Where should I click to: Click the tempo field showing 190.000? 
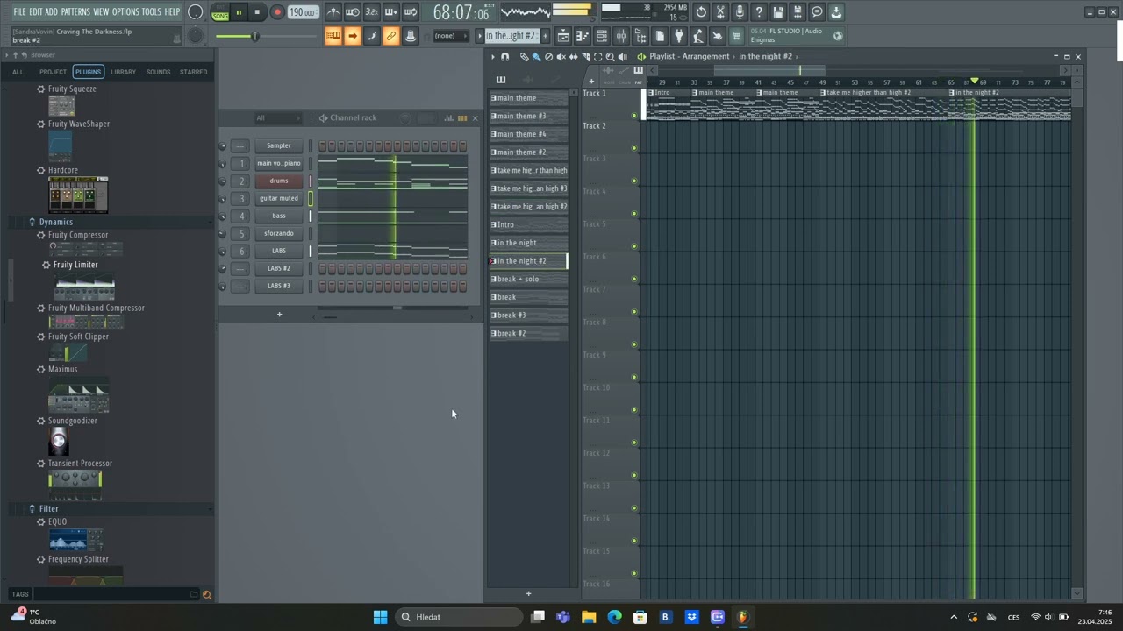point(303,12)
